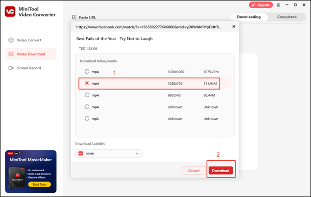Open the hamburger menu icon
Image resolution: width=311 pixels, height=197 pixels.
click(x=278, y=5)
